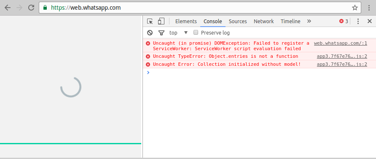Click the red error count badge
Screen dimensions: 376x159
(x=344, y=22)
